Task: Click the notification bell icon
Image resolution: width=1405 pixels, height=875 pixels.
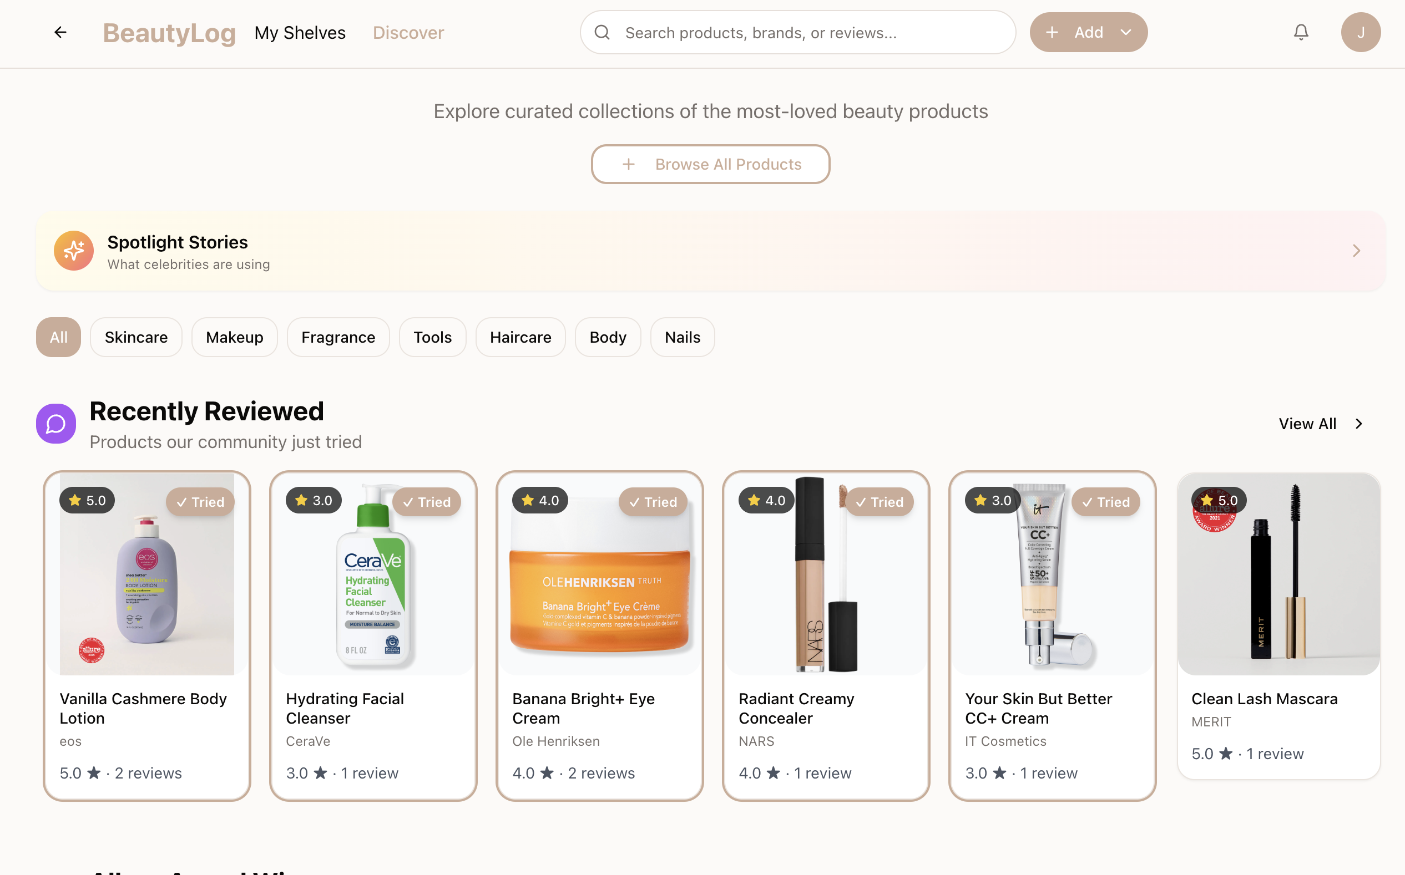Action: 1301,32
